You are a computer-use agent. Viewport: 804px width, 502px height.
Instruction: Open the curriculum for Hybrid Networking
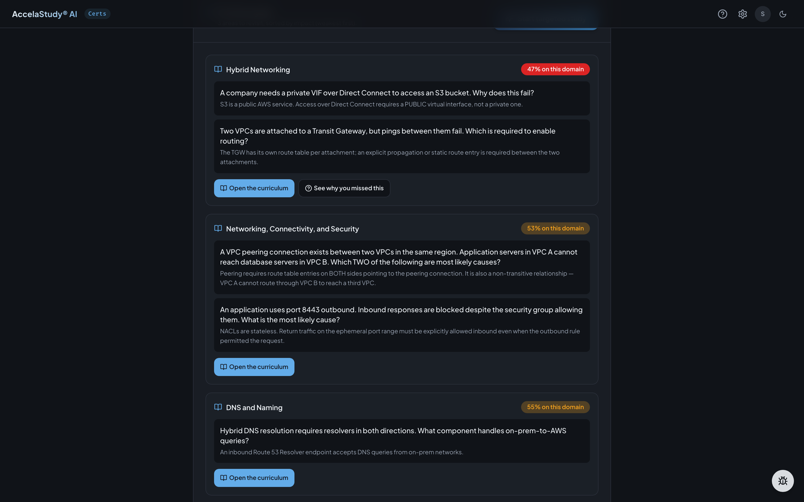pyautogui.click(x=254, y=188)
